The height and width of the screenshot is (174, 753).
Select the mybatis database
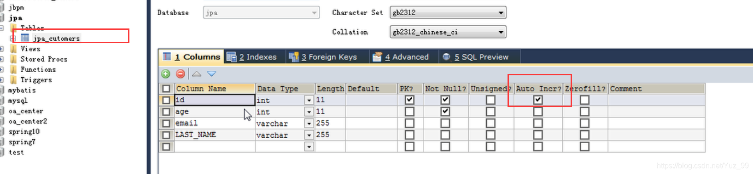[22, 90]
